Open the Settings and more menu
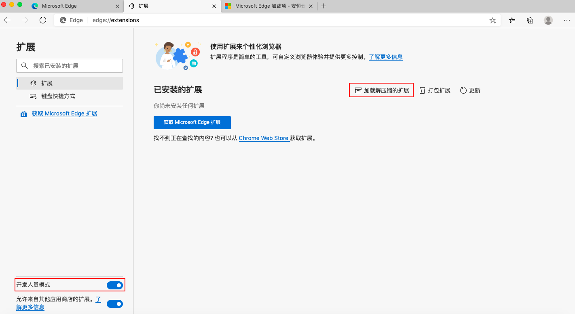The width and height of the screenshot is (575, 314). [x=567, y=20]
